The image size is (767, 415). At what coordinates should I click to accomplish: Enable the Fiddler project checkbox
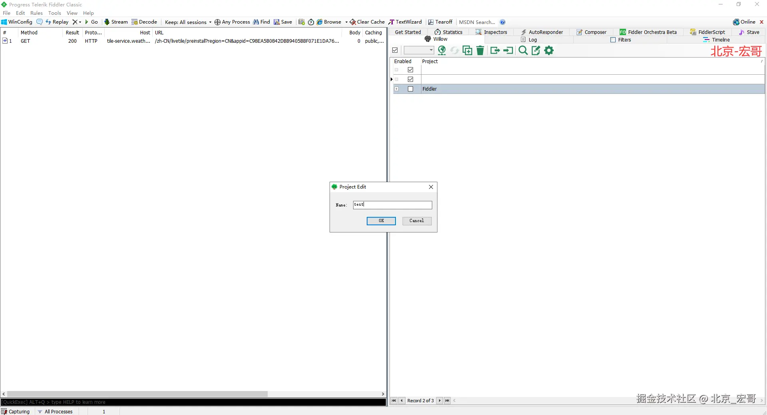click(x=410, y=89)
